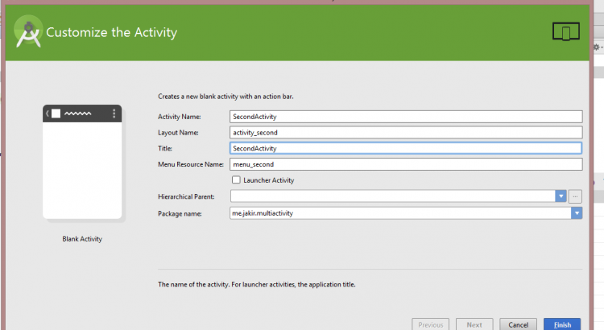Go back with the Previous button
604x330 pixels.
point(430,324)
